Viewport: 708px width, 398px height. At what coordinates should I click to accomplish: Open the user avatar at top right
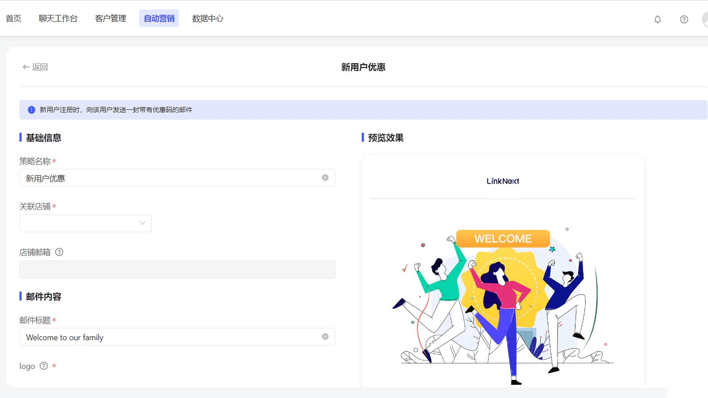[x=705, y=19]
